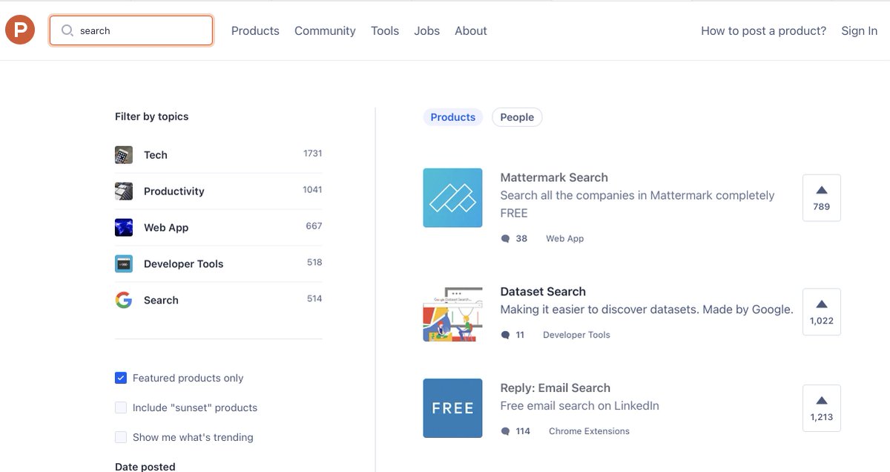The height and width of the screenshot is (472, 890).
Task: Open the Tools navigation menu
Action: tap(385, 30)
